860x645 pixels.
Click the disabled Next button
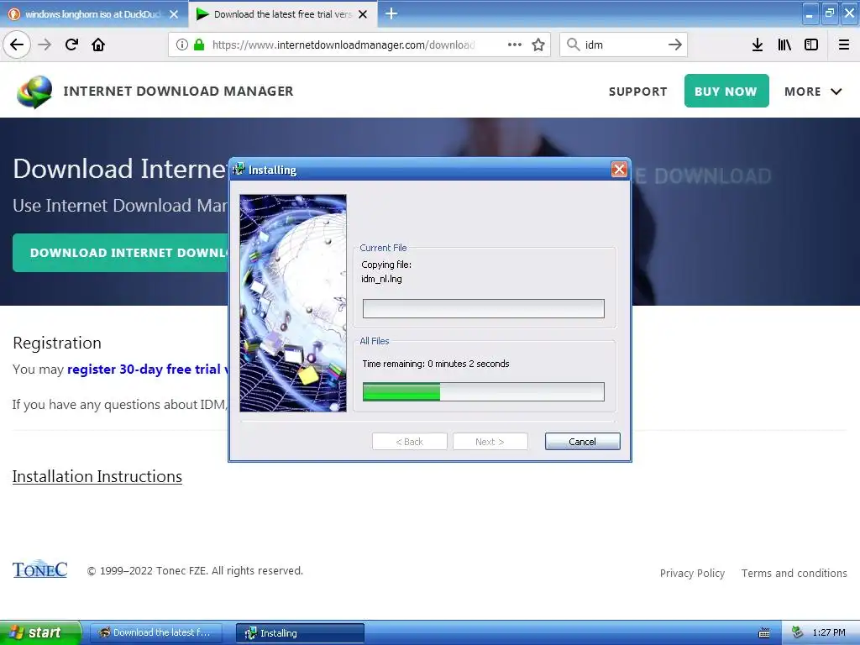490,442
